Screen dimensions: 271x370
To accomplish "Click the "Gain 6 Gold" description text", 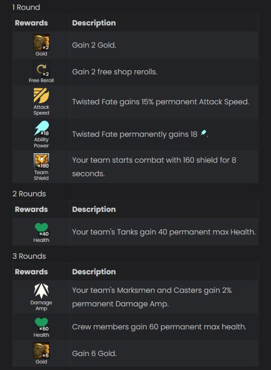I will click(x=94, y=353).
